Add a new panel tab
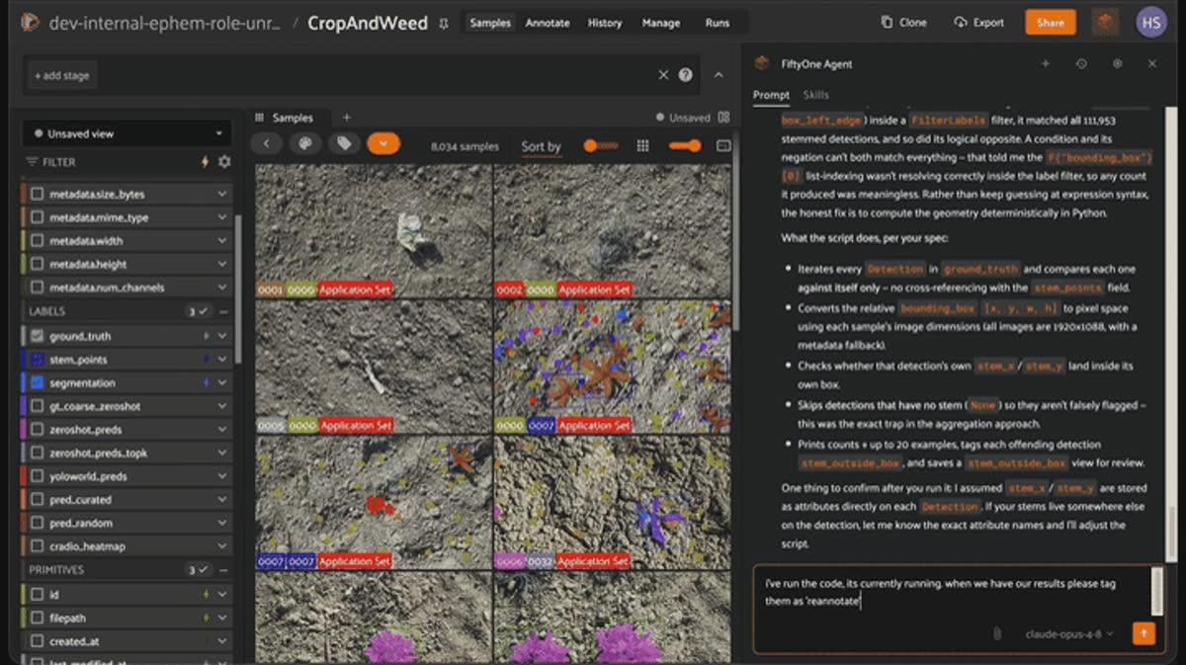 tap(346, 118)
